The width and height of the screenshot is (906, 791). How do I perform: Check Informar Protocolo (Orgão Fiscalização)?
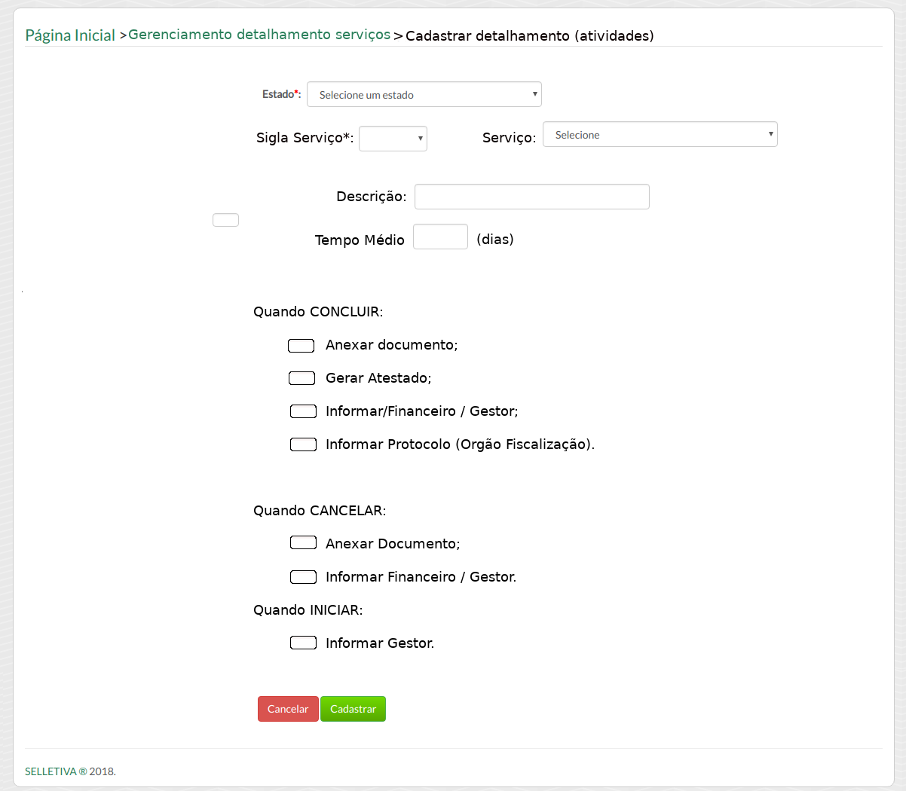coord(303,444)
